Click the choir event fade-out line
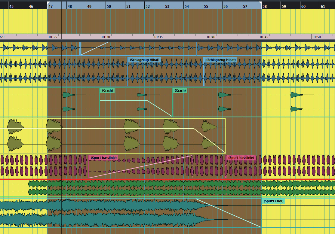The height and width of the screenshot is (234, 335). tap(229, 213)
